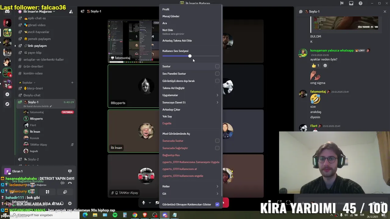Open Google Chrome from the taskbar
This screenshot has height=219, width=390.
(x=135, y=215)
